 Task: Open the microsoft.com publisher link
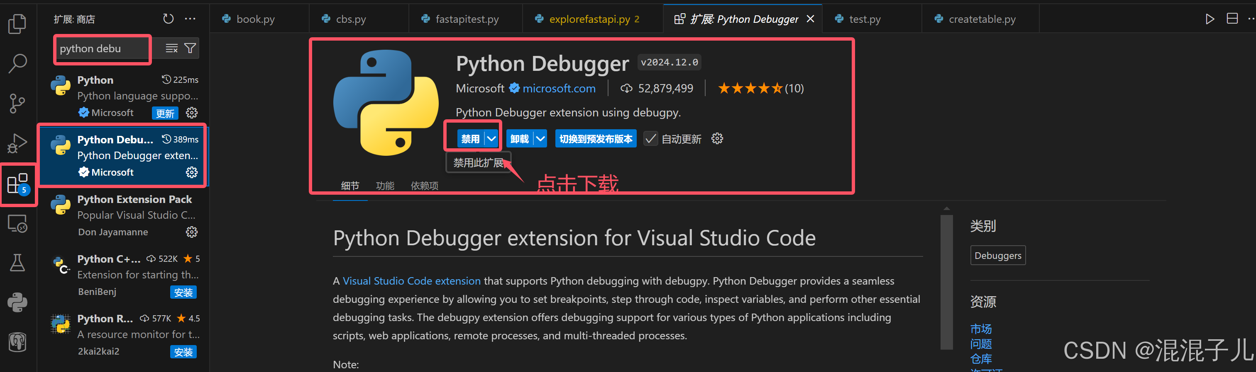pyautogui.click(x=559, y=88)
